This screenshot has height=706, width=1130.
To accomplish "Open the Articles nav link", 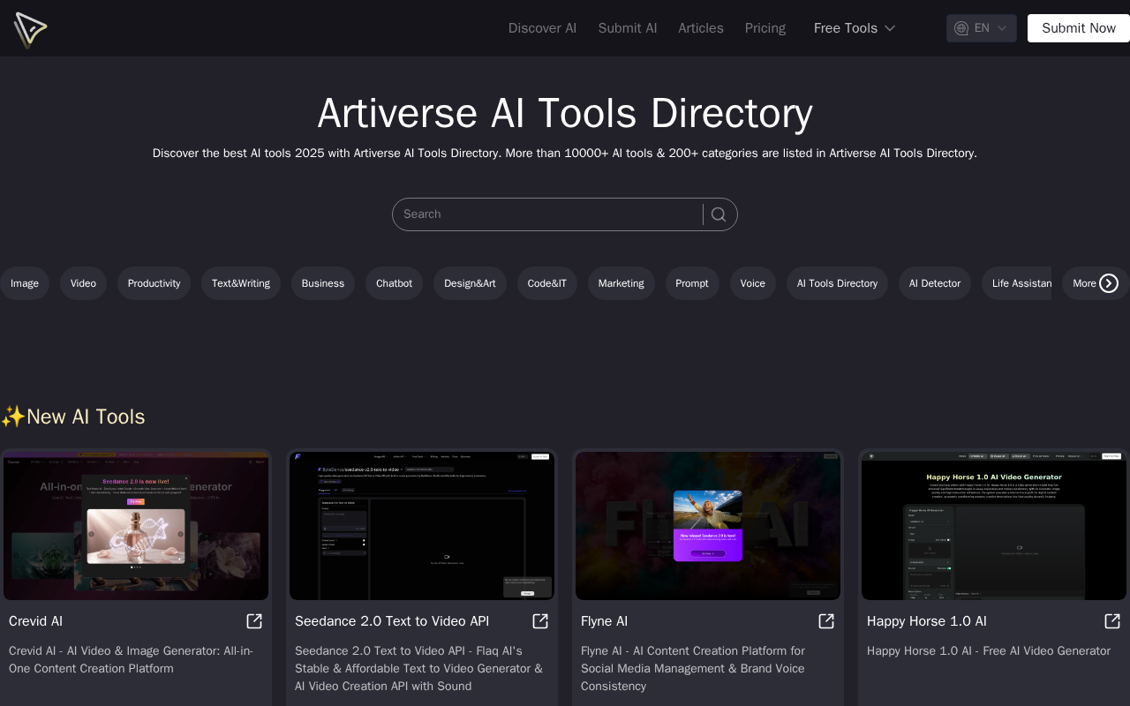I will [700, 28].
